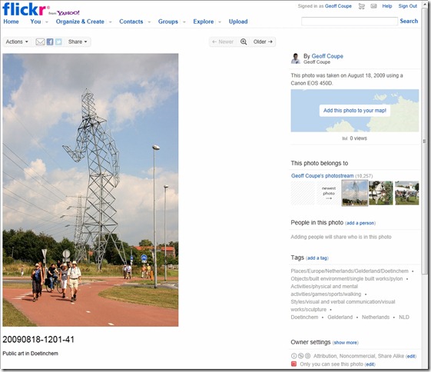
Task: Click the Doetinchem tag
Action: click(x=304, y=317)
